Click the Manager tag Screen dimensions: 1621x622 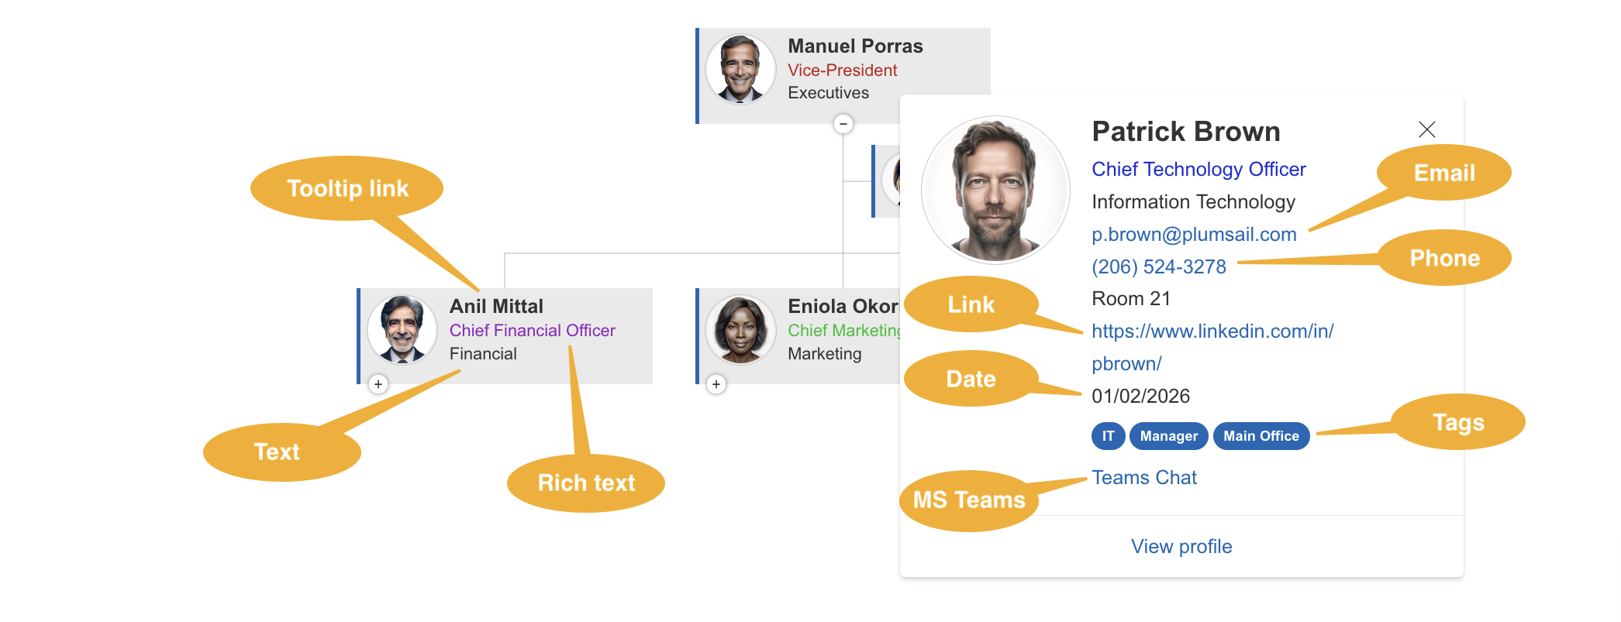point(1168,436)
